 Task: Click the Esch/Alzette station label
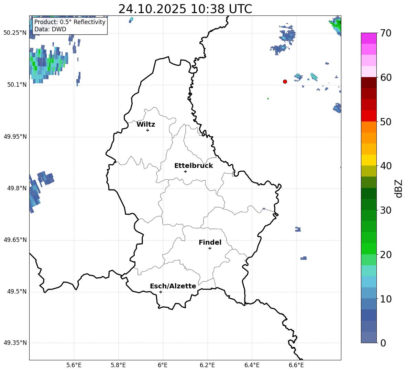click(x=173, y=286)
